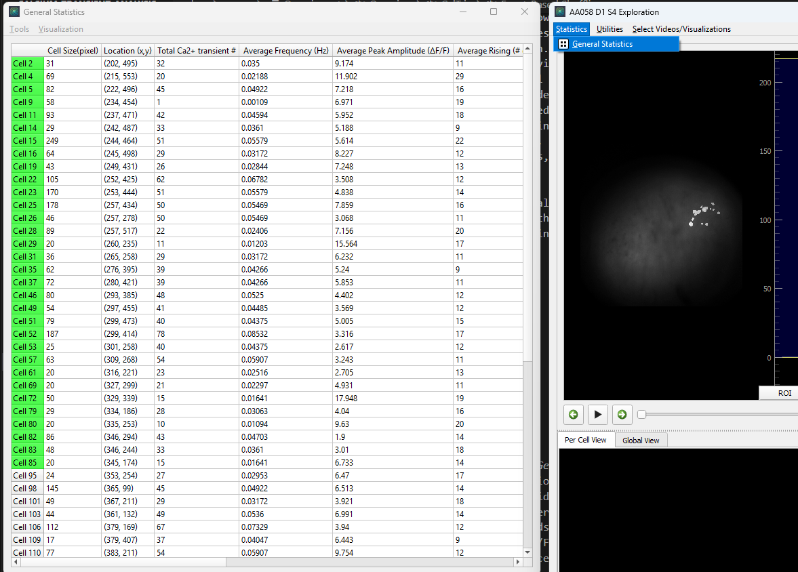
Task: Select the Cell 15 row header
Action: click(x=28, y=141)
